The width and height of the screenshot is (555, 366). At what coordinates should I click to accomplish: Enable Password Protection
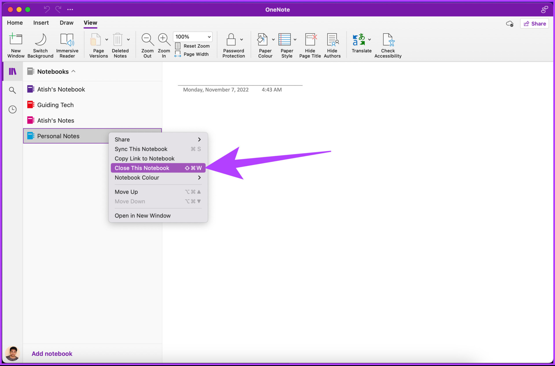click(x=234, y=45)
